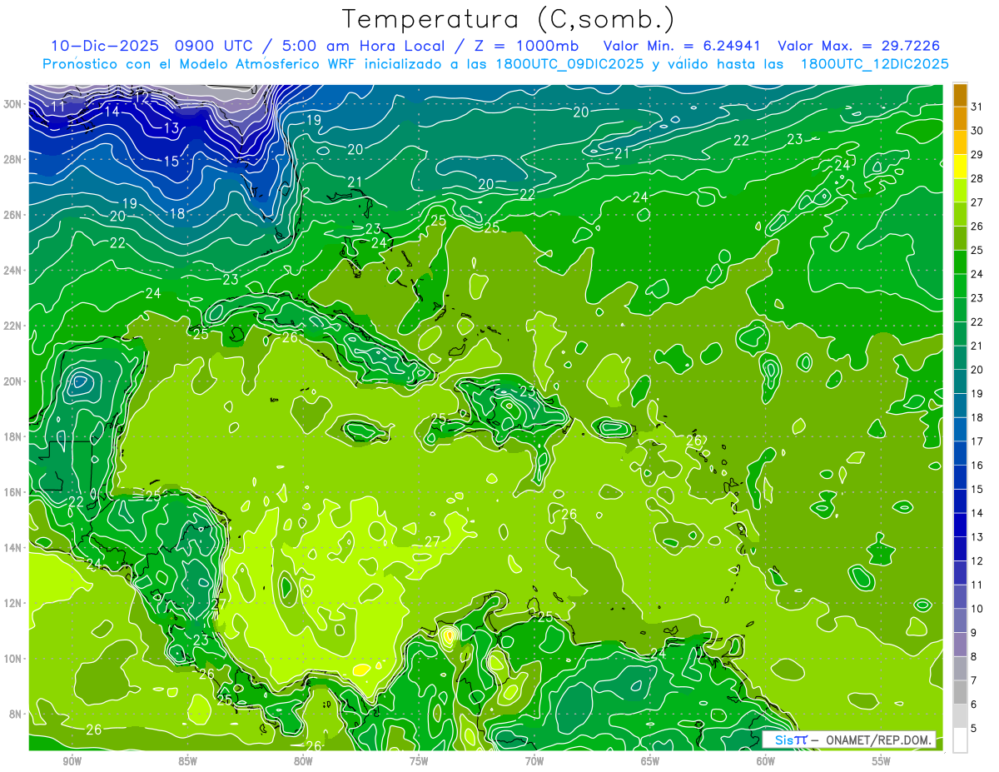Click the purple legend swatch between 8 and 9
999x772 pixels.
coord(960,645)
